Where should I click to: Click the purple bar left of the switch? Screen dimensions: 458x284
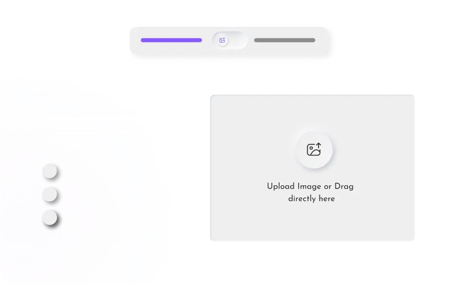172,40
